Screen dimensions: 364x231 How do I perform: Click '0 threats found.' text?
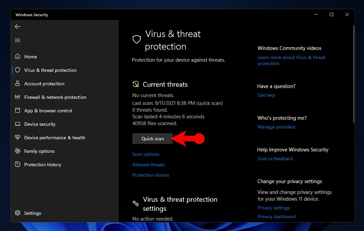point(150,110)
